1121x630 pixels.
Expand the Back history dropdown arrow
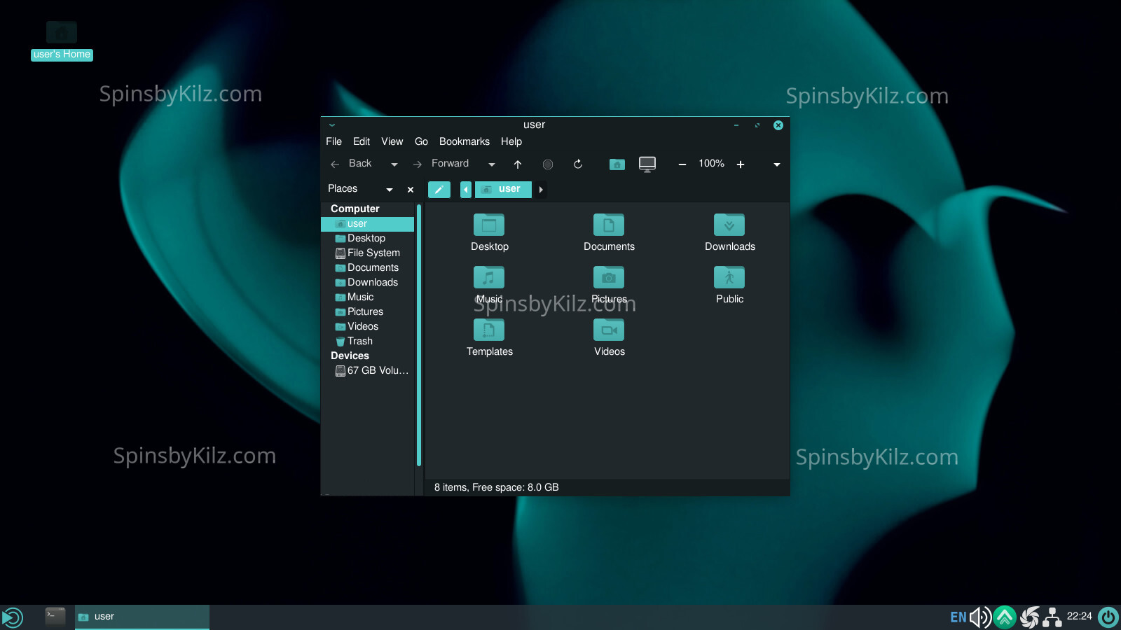(x=394, y=164)
